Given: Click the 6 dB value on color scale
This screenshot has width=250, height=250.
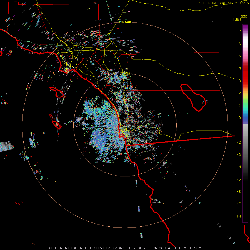Looking at the screenshot, I should [240, 44].
